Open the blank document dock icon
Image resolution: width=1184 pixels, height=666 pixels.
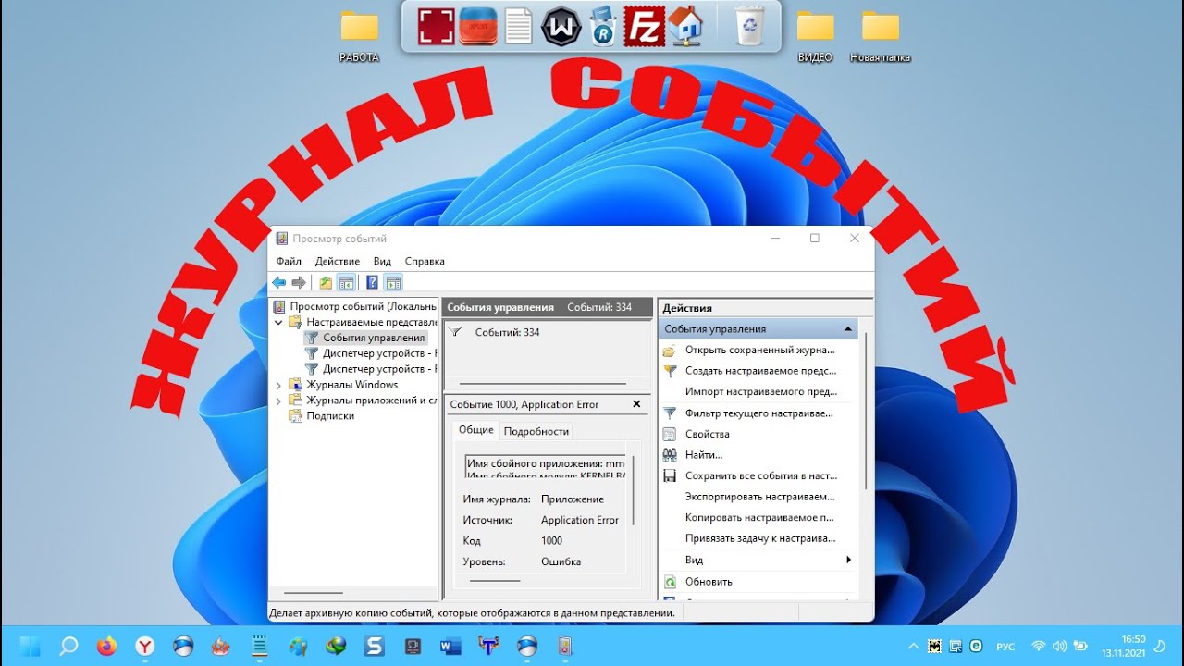click(518, 26)
